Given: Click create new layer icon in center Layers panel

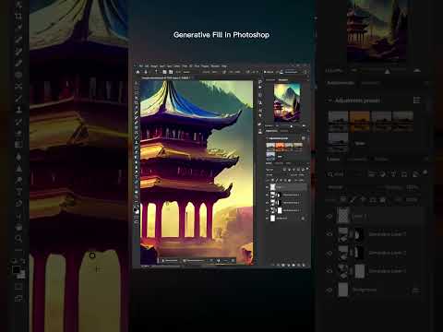Looking at the screenshot, I should tap(299, 265).
